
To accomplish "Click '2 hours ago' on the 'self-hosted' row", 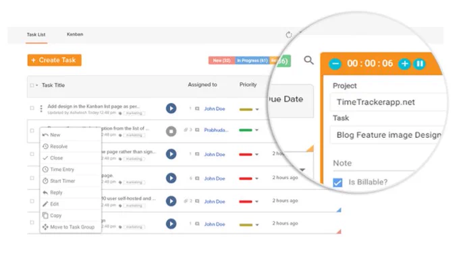I will 285,201.
